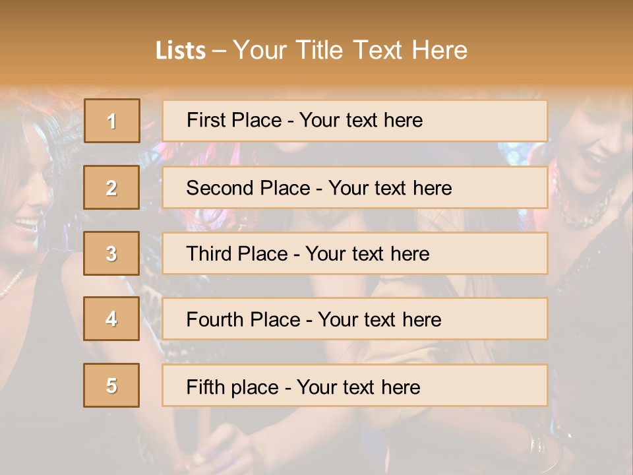Select the Second Place text box

(355, 187)
